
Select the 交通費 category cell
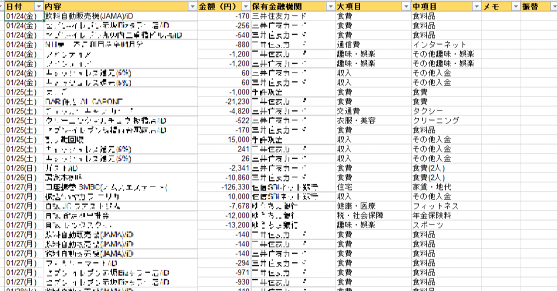[374, 111]
